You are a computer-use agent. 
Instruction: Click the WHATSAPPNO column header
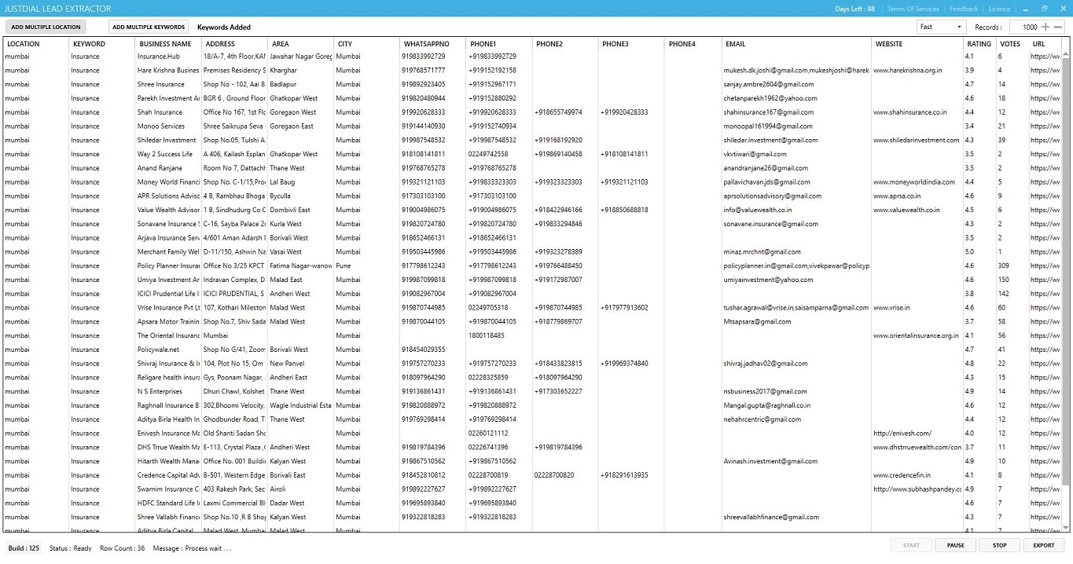pyautogui.click(x=426, y=44)
